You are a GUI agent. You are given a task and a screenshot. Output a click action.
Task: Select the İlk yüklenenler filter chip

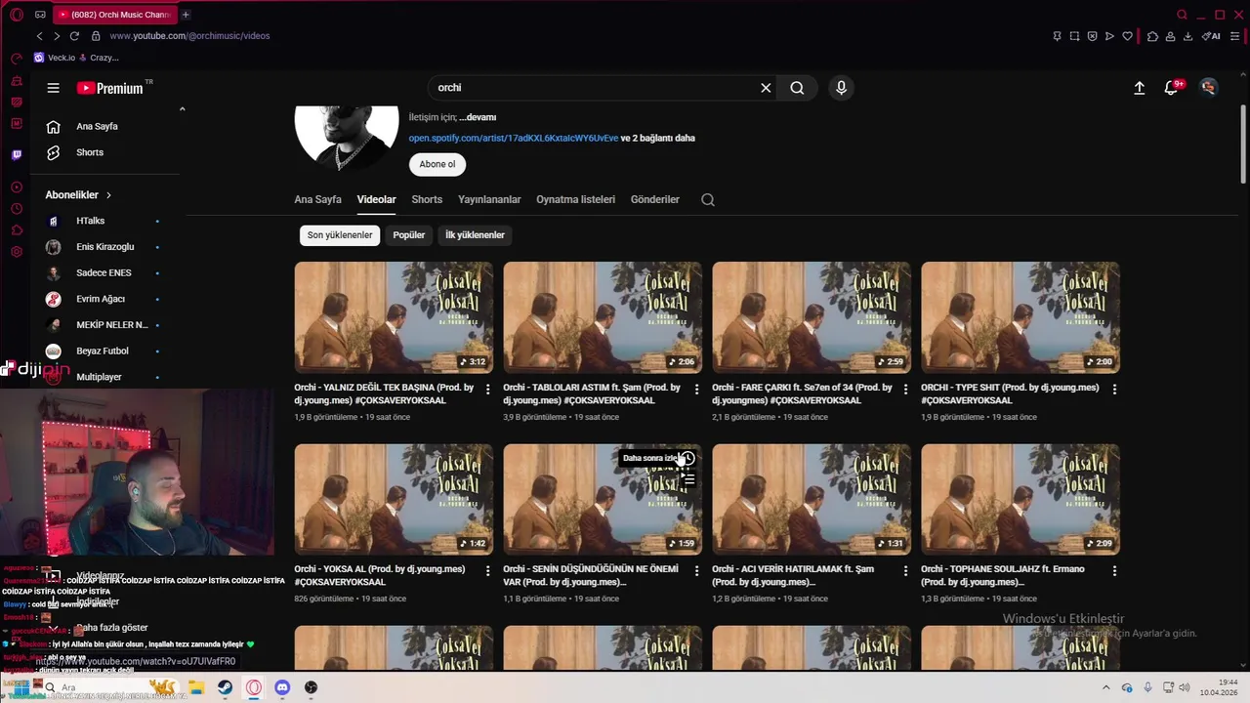(x=475, y=235)
